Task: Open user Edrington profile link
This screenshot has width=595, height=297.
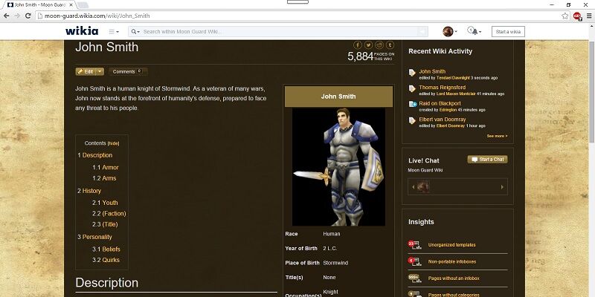Action: point(448,110)
